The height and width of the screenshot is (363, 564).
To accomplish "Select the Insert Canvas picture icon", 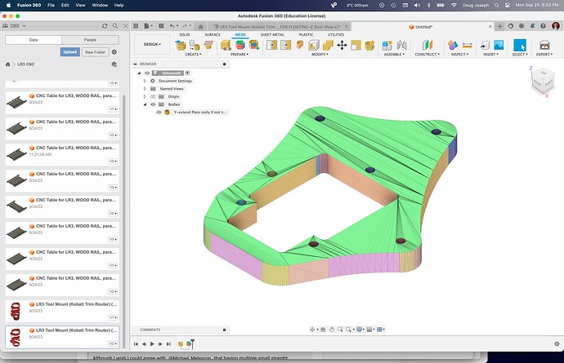I will coord(499,45).
